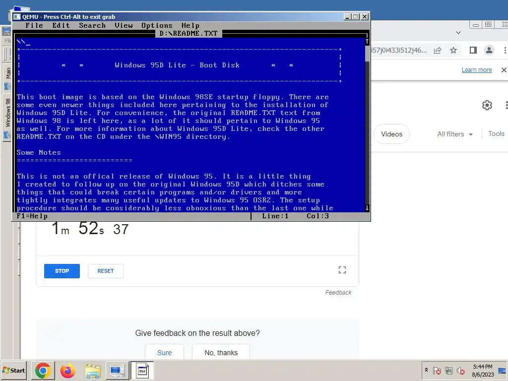Select the Videos search filter
The height and width of the screenshot is (381, 508).
(392, 134)
